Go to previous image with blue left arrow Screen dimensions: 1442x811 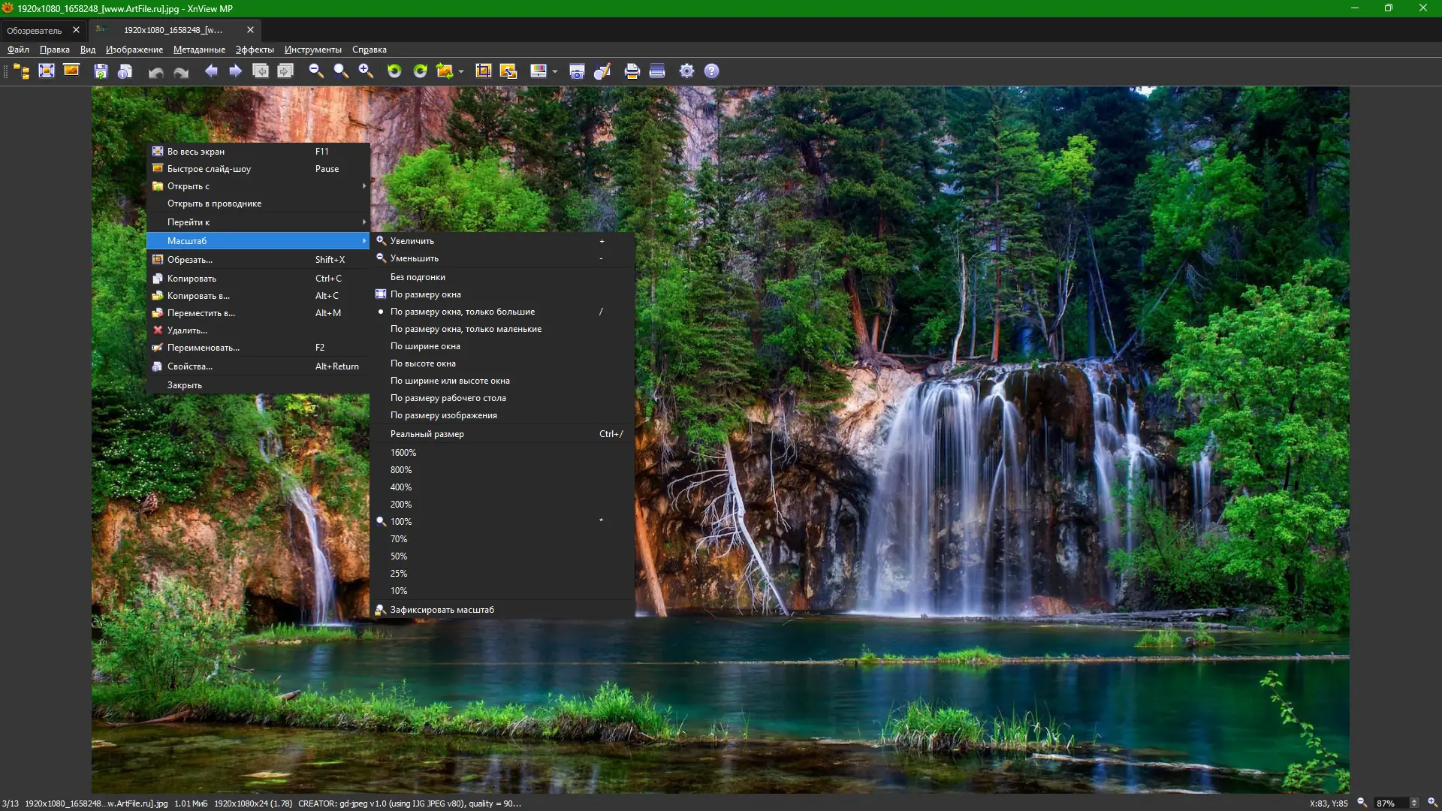(211, 71)
